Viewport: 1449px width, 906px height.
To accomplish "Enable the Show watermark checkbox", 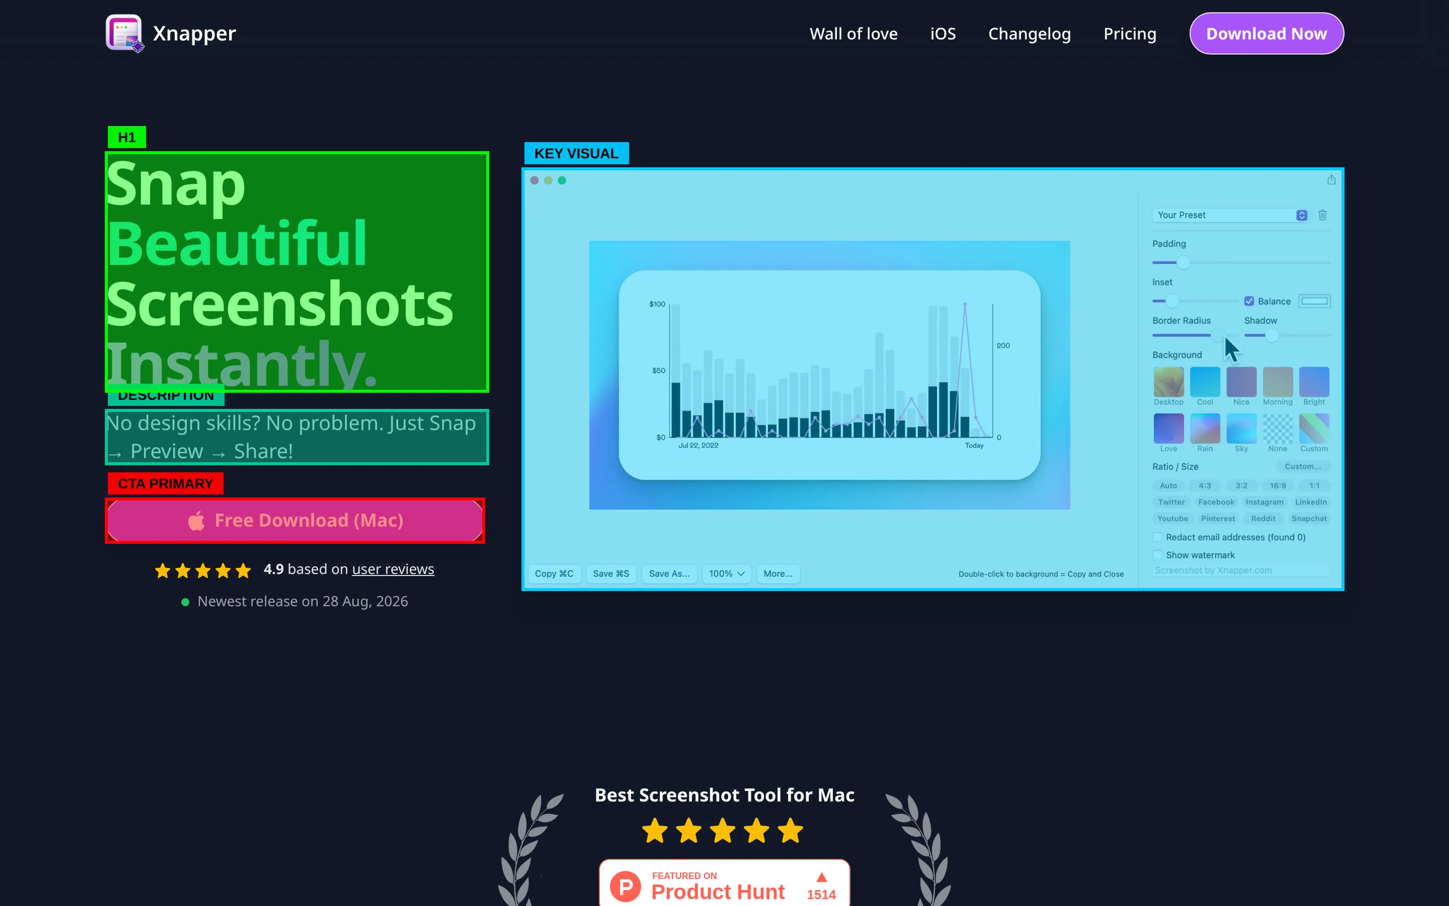I will pyautogui.click(x=1157, y=555).
